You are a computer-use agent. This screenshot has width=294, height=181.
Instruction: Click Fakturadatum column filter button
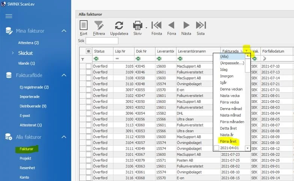(x=247, y=51)
